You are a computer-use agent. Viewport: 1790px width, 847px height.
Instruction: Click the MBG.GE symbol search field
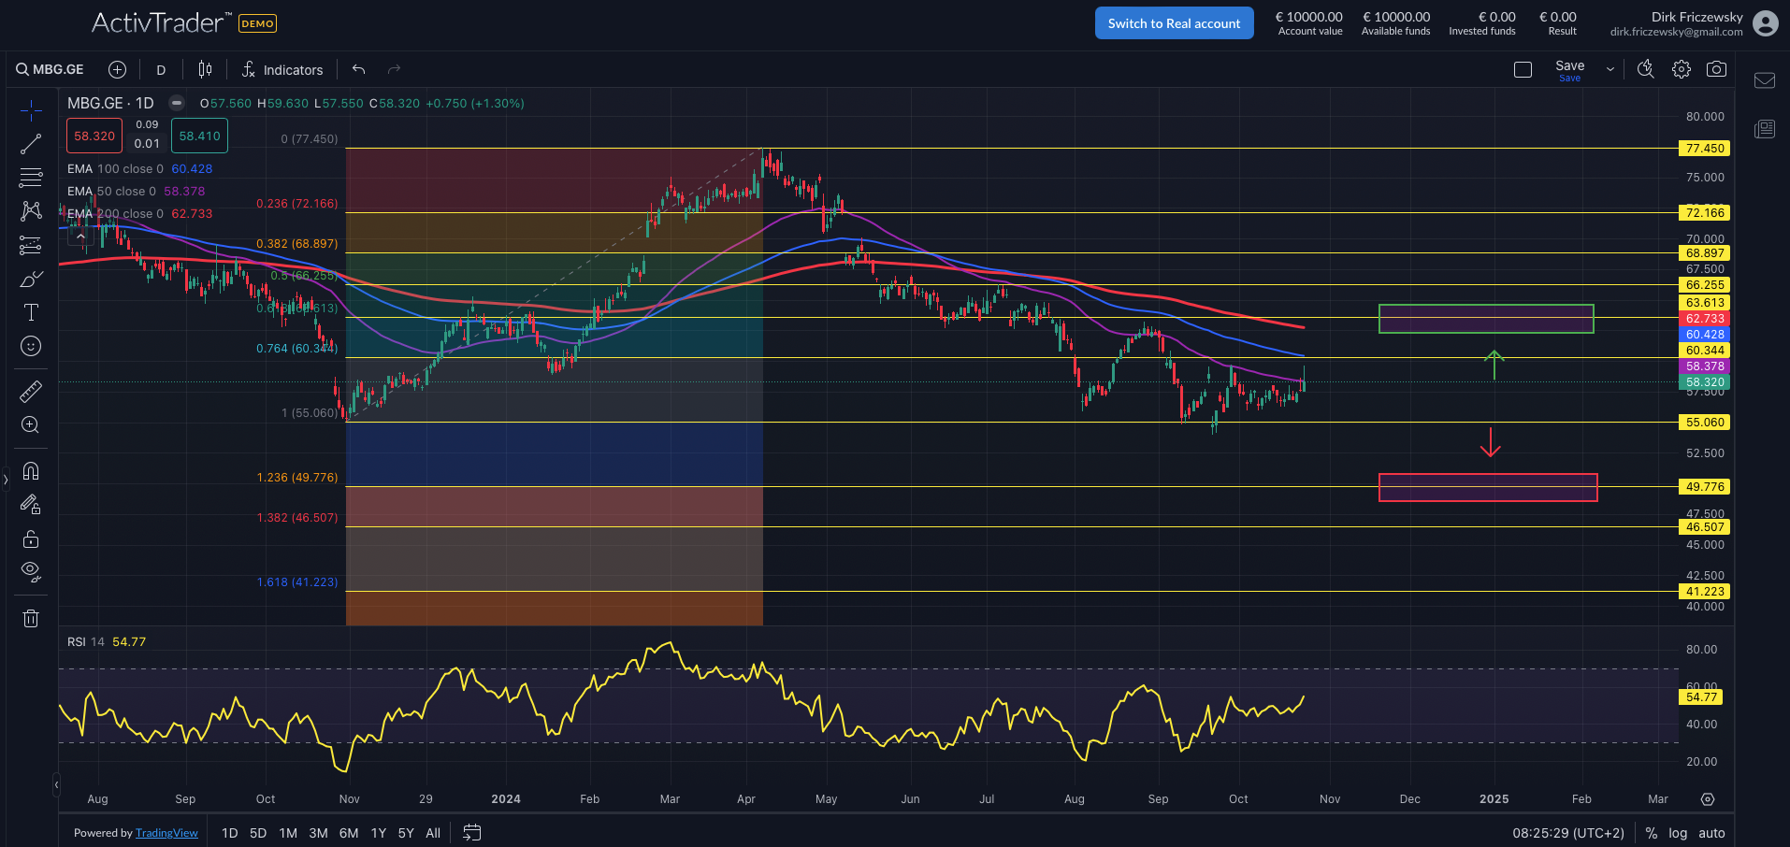pyautogui.click(x=51, y=69)
